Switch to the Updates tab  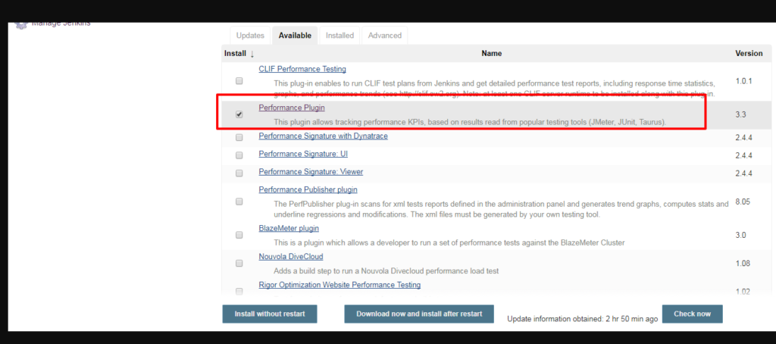point(250,36)
